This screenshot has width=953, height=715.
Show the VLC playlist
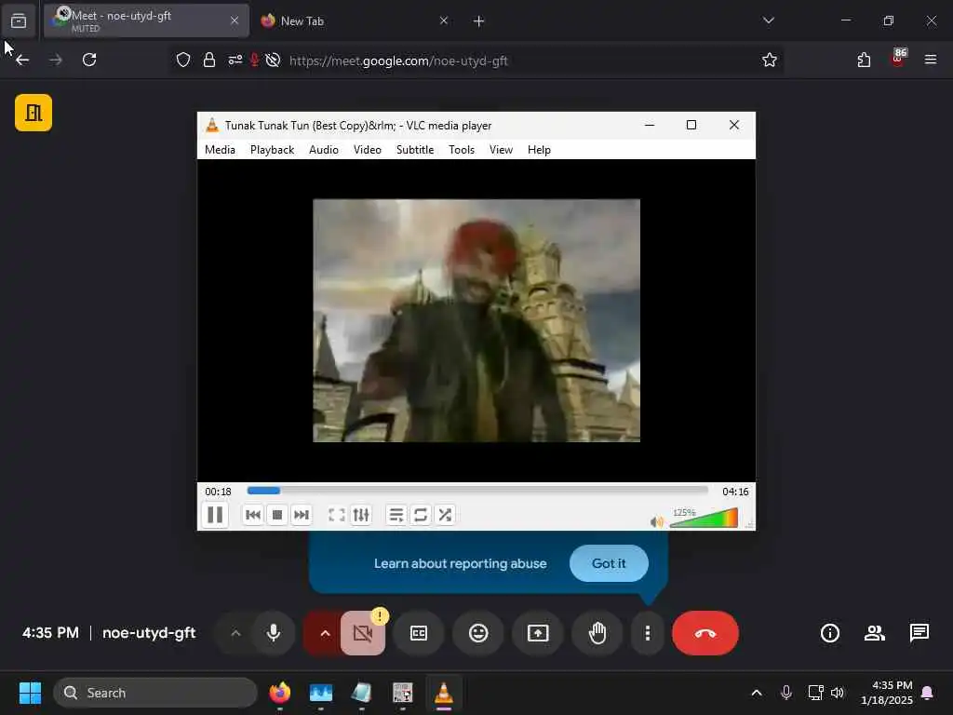point(396,515)
